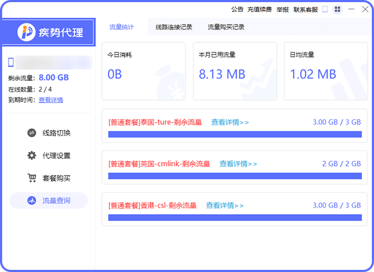This screenshot has height=272, width=374.
Task: Open 查看详情 next to 到期时间
Action: pyautogui.click(x=51, y=100)
